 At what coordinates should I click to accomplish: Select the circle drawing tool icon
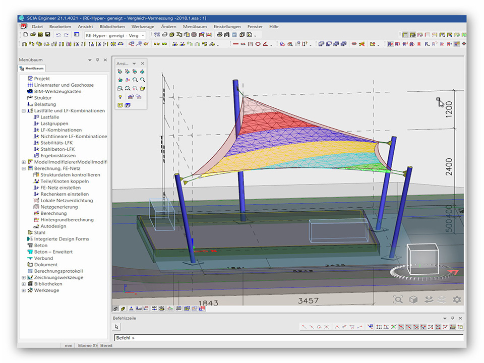pyautogui.click(x=258, y=44)
